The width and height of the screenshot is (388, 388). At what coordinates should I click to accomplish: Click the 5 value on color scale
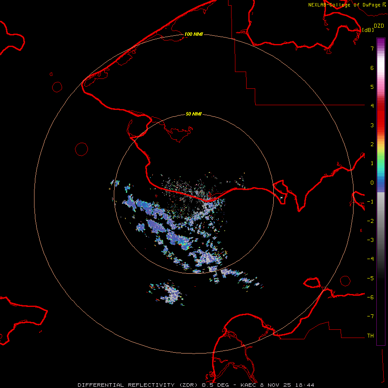[x=372, y=87]
